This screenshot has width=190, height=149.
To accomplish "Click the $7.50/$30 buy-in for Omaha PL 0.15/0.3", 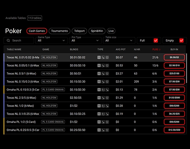I will point(174,90).
